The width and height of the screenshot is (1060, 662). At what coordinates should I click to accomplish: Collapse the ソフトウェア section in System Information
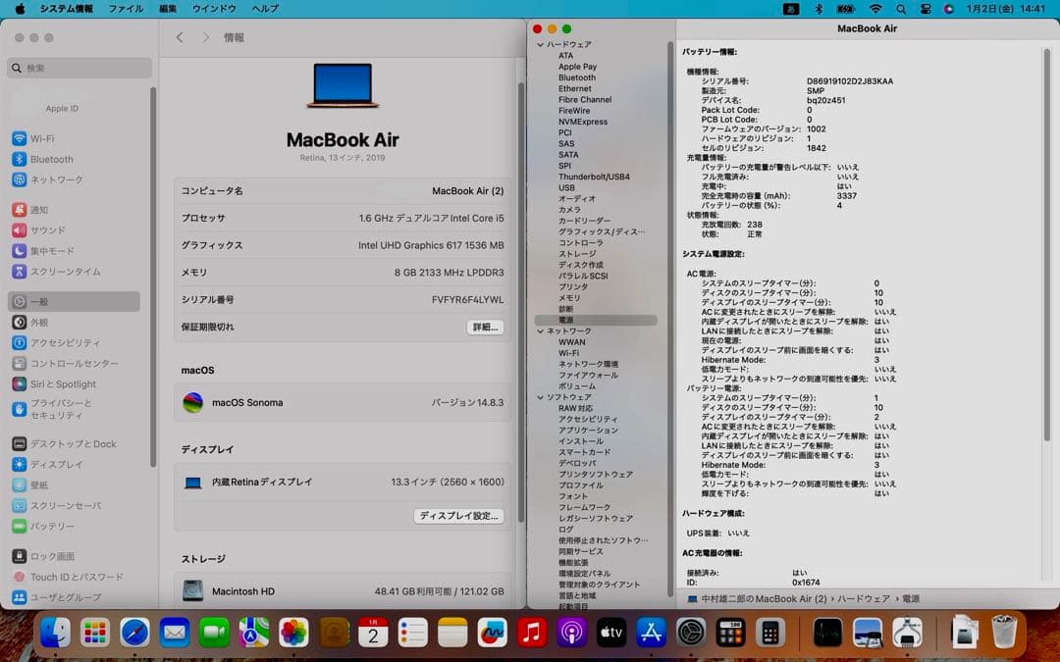click(539, 397)
